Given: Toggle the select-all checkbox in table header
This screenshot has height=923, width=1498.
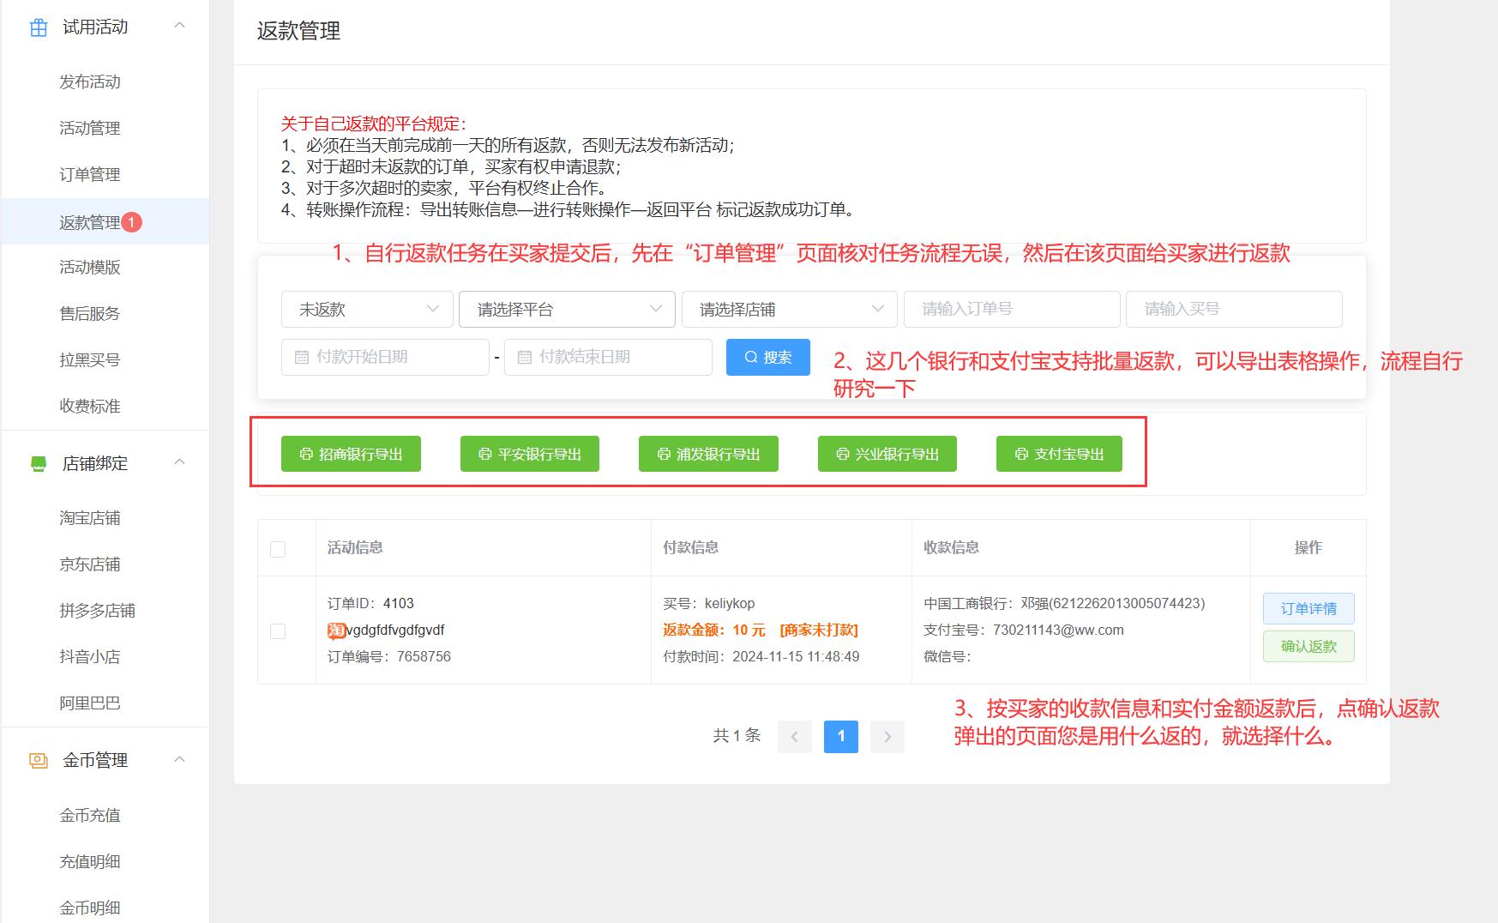Looking at the screenshot, I should tap(278, 549).
